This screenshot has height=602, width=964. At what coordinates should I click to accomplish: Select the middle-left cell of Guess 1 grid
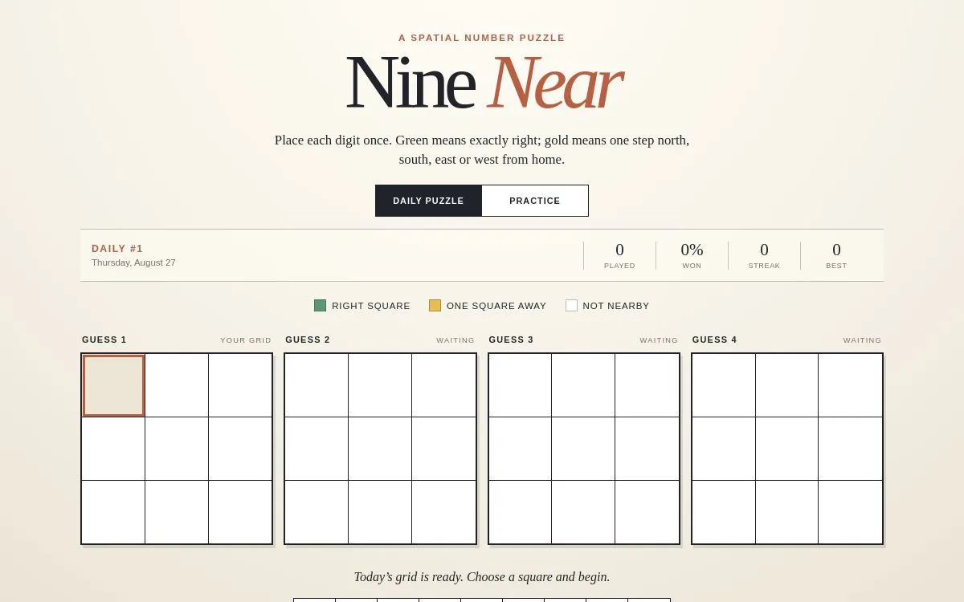pyautogui.click(x=113, y=449)
